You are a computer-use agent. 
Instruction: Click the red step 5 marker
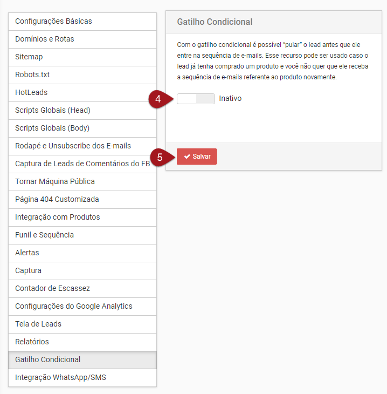point(158,157)
